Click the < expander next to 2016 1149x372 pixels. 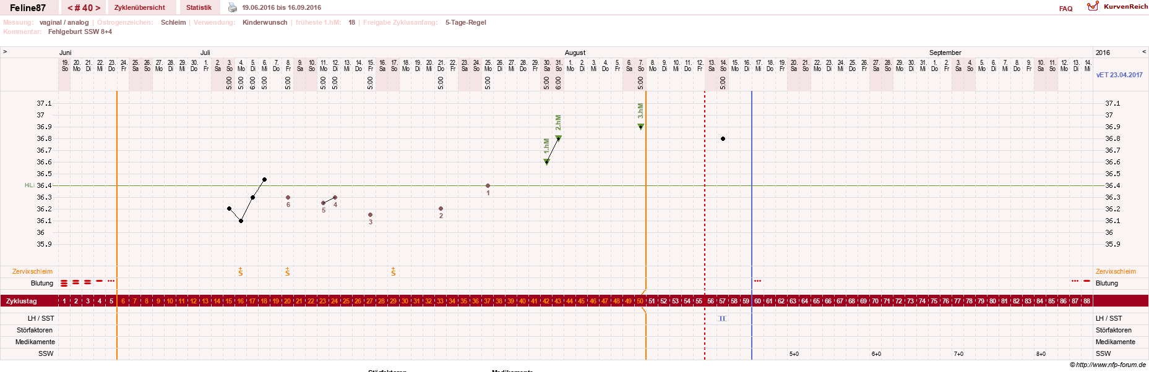pyautogui.click(x=1144, y=52)
